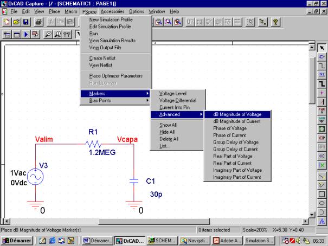Choose Phase of Voltage marker
328x246 pixels.
point(237,128)
